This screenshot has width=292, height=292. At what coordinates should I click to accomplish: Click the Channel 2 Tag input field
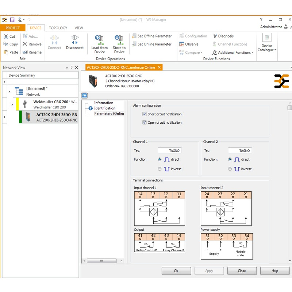tap(240, 150)
